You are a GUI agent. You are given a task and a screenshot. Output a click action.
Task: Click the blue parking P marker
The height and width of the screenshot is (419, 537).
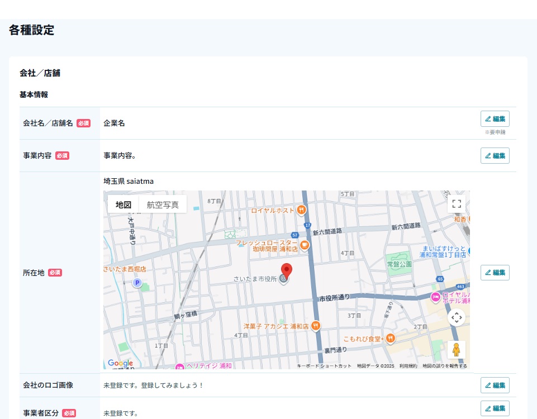[x=137, y=283]
